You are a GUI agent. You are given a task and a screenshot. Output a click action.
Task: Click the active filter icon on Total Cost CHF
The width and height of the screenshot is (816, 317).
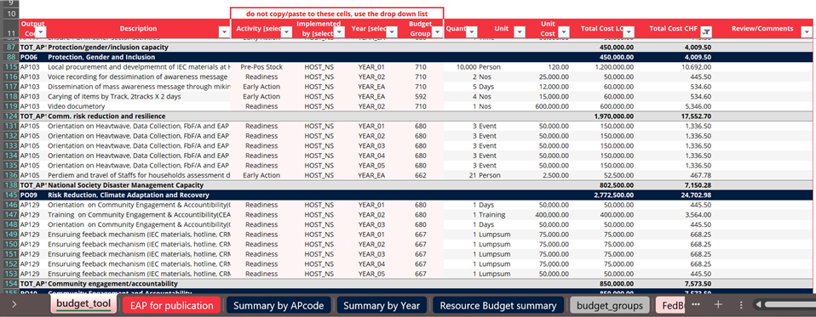pyautogui.click(x=705, y=32)
